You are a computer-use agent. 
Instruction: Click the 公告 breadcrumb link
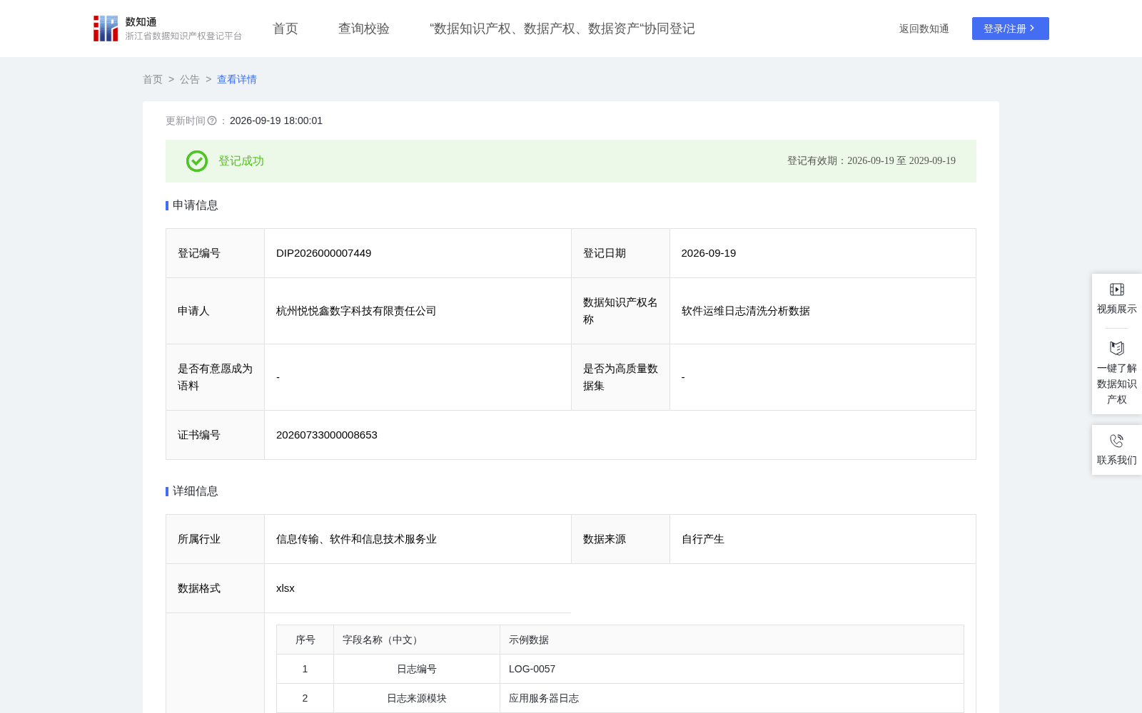coord(190,79)
